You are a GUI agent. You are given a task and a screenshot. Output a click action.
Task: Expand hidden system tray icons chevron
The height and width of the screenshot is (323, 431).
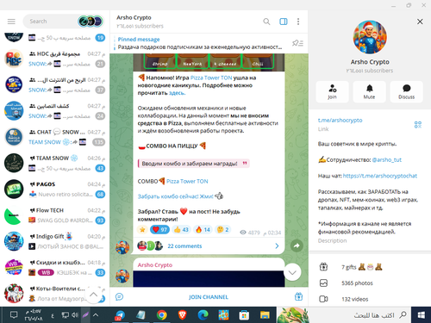pos(96,315)
